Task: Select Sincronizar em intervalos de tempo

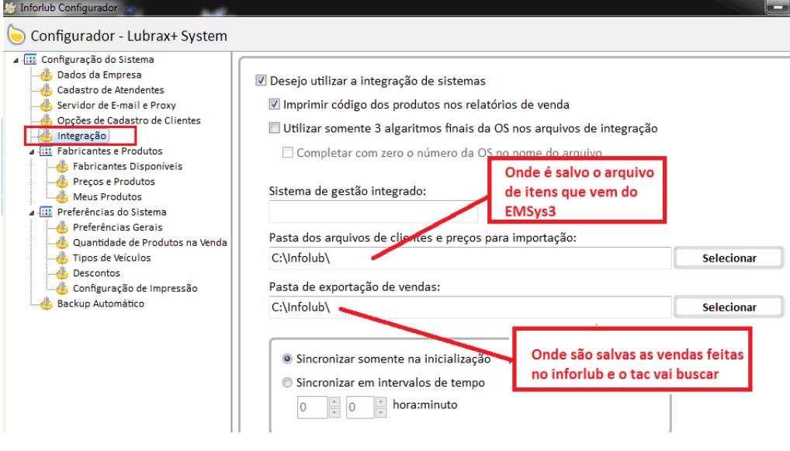Action: [x=287, y=383]
